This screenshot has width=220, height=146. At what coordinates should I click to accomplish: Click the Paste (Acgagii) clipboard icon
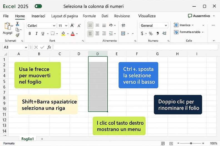point(8,26)
